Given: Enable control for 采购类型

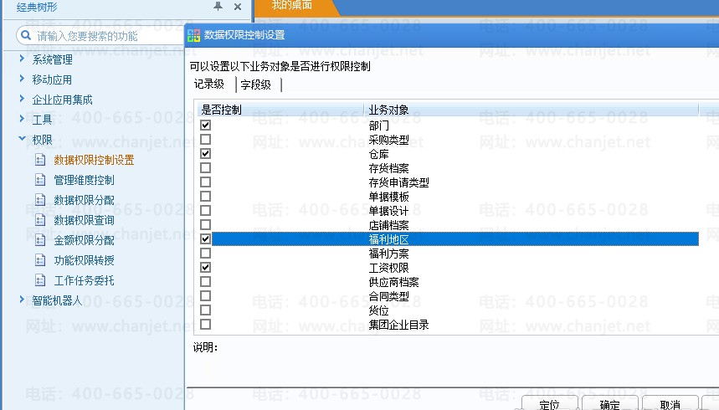Looking at the screenshot, I should tap(206, 140).
